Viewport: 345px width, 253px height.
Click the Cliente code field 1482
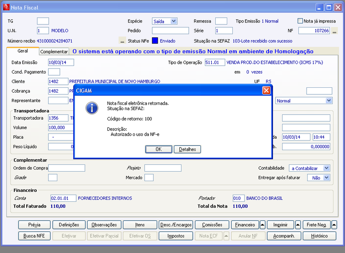pyautogui.click(x=58, y=81)
